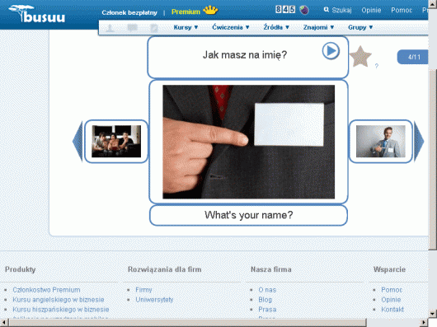This screenshot has height=327, width=437.
Task: Select the thumbnail of man with name badge
Action: click(x=381, y=142)
